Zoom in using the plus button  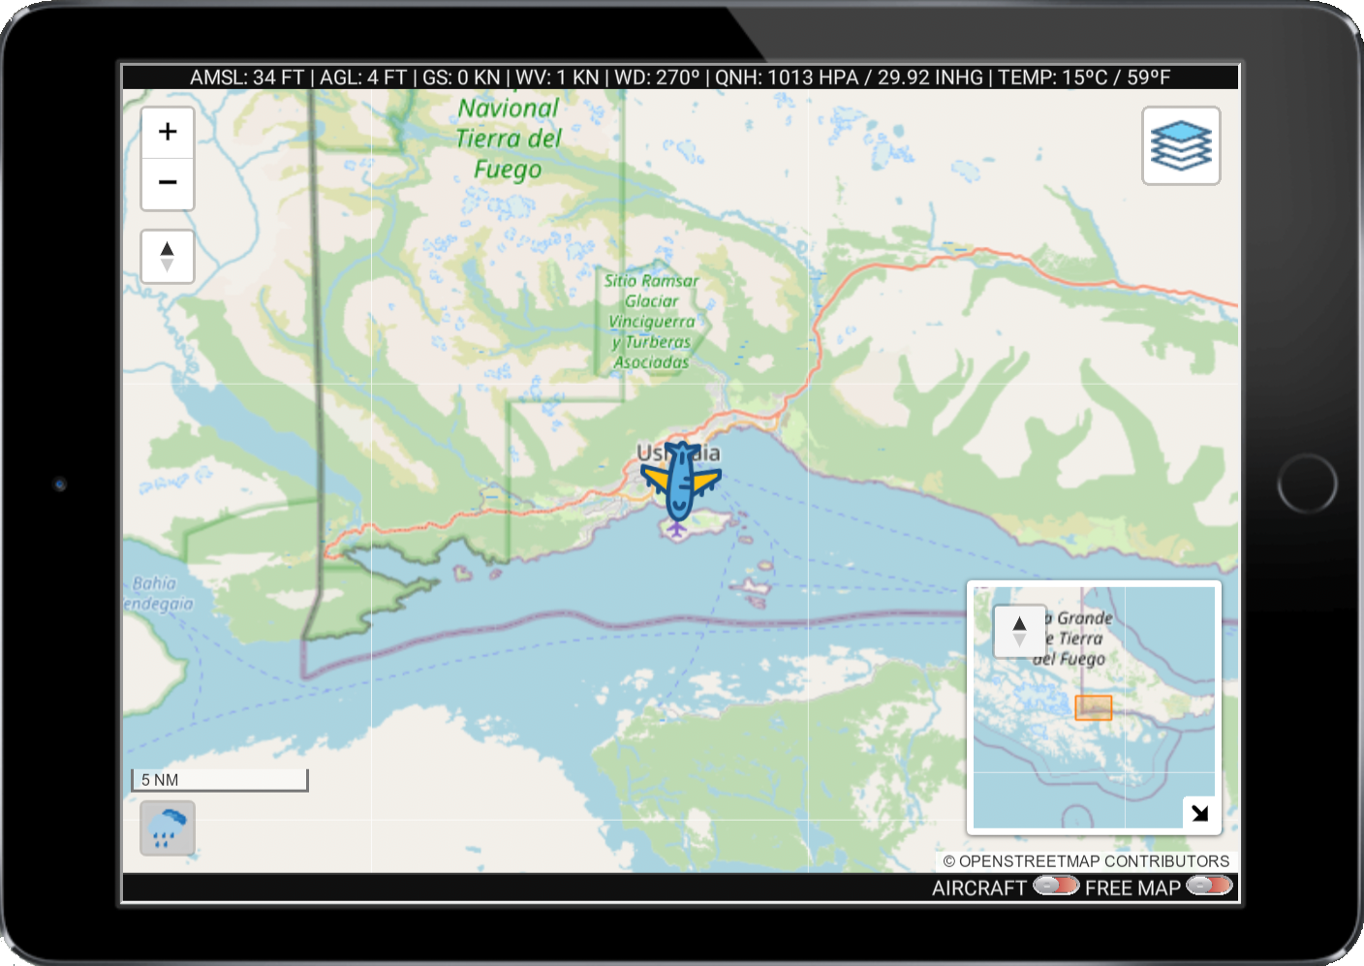point(168,132)
